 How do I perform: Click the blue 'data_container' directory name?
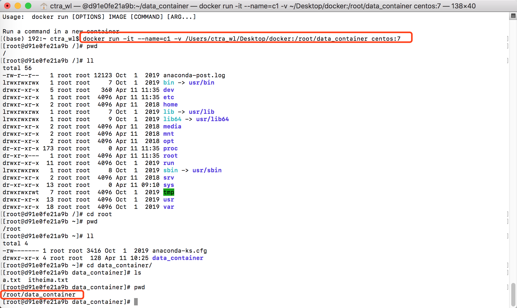(178, 258)
